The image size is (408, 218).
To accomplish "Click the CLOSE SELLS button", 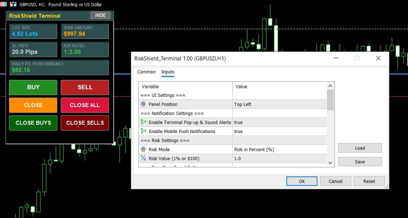I will tap(85, 123).
